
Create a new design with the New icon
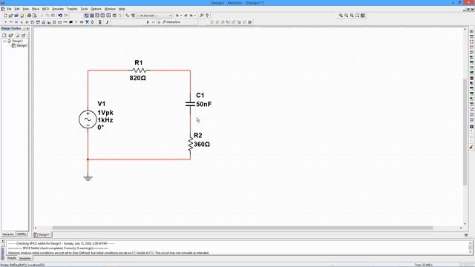click(x=5, y=16)
